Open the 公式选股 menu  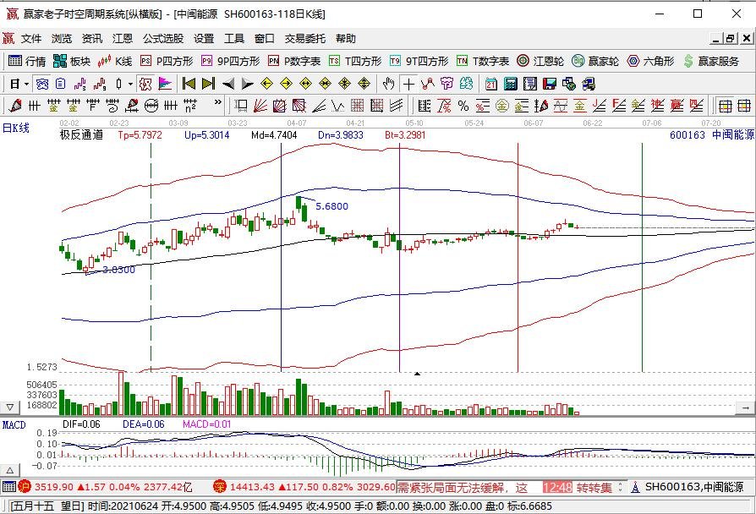pyautogui.click(x=163, y=39)
